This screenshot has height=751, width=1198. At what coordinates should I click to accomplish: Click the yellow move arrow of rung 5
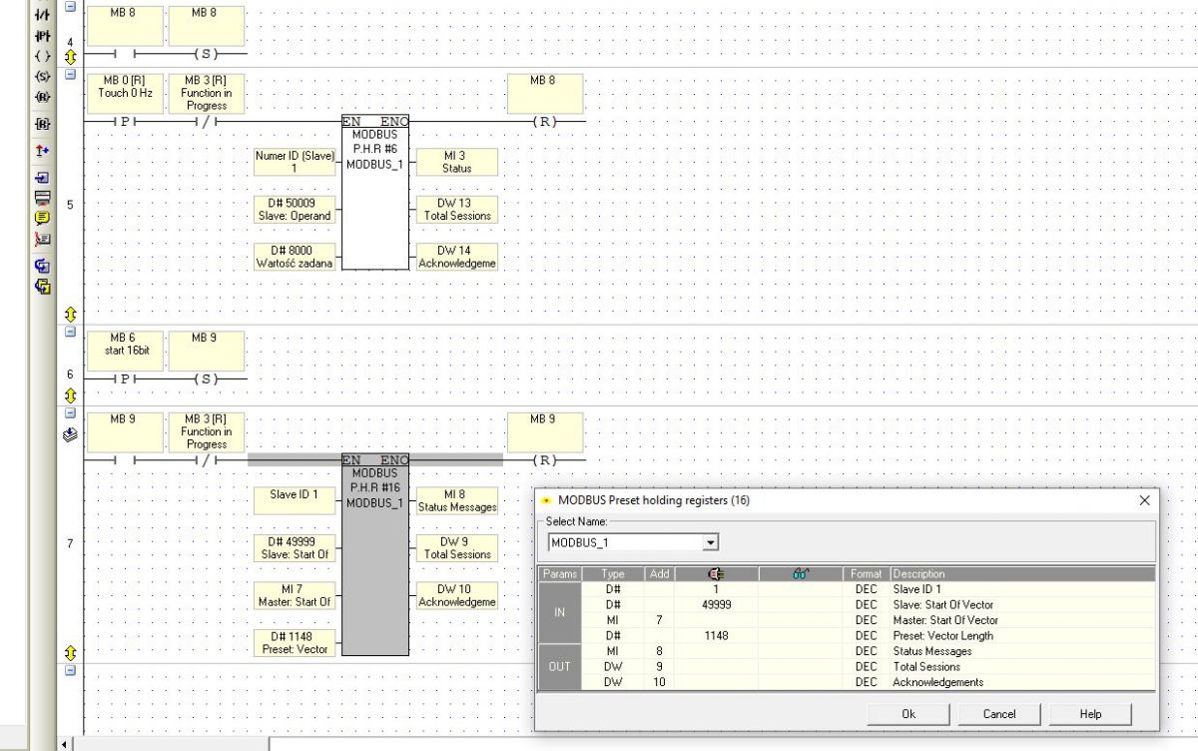click(x=71, y=313)
